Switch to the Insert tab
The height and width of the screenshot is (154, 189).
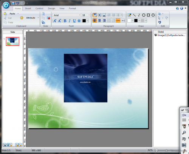click(x=28, y=8)
